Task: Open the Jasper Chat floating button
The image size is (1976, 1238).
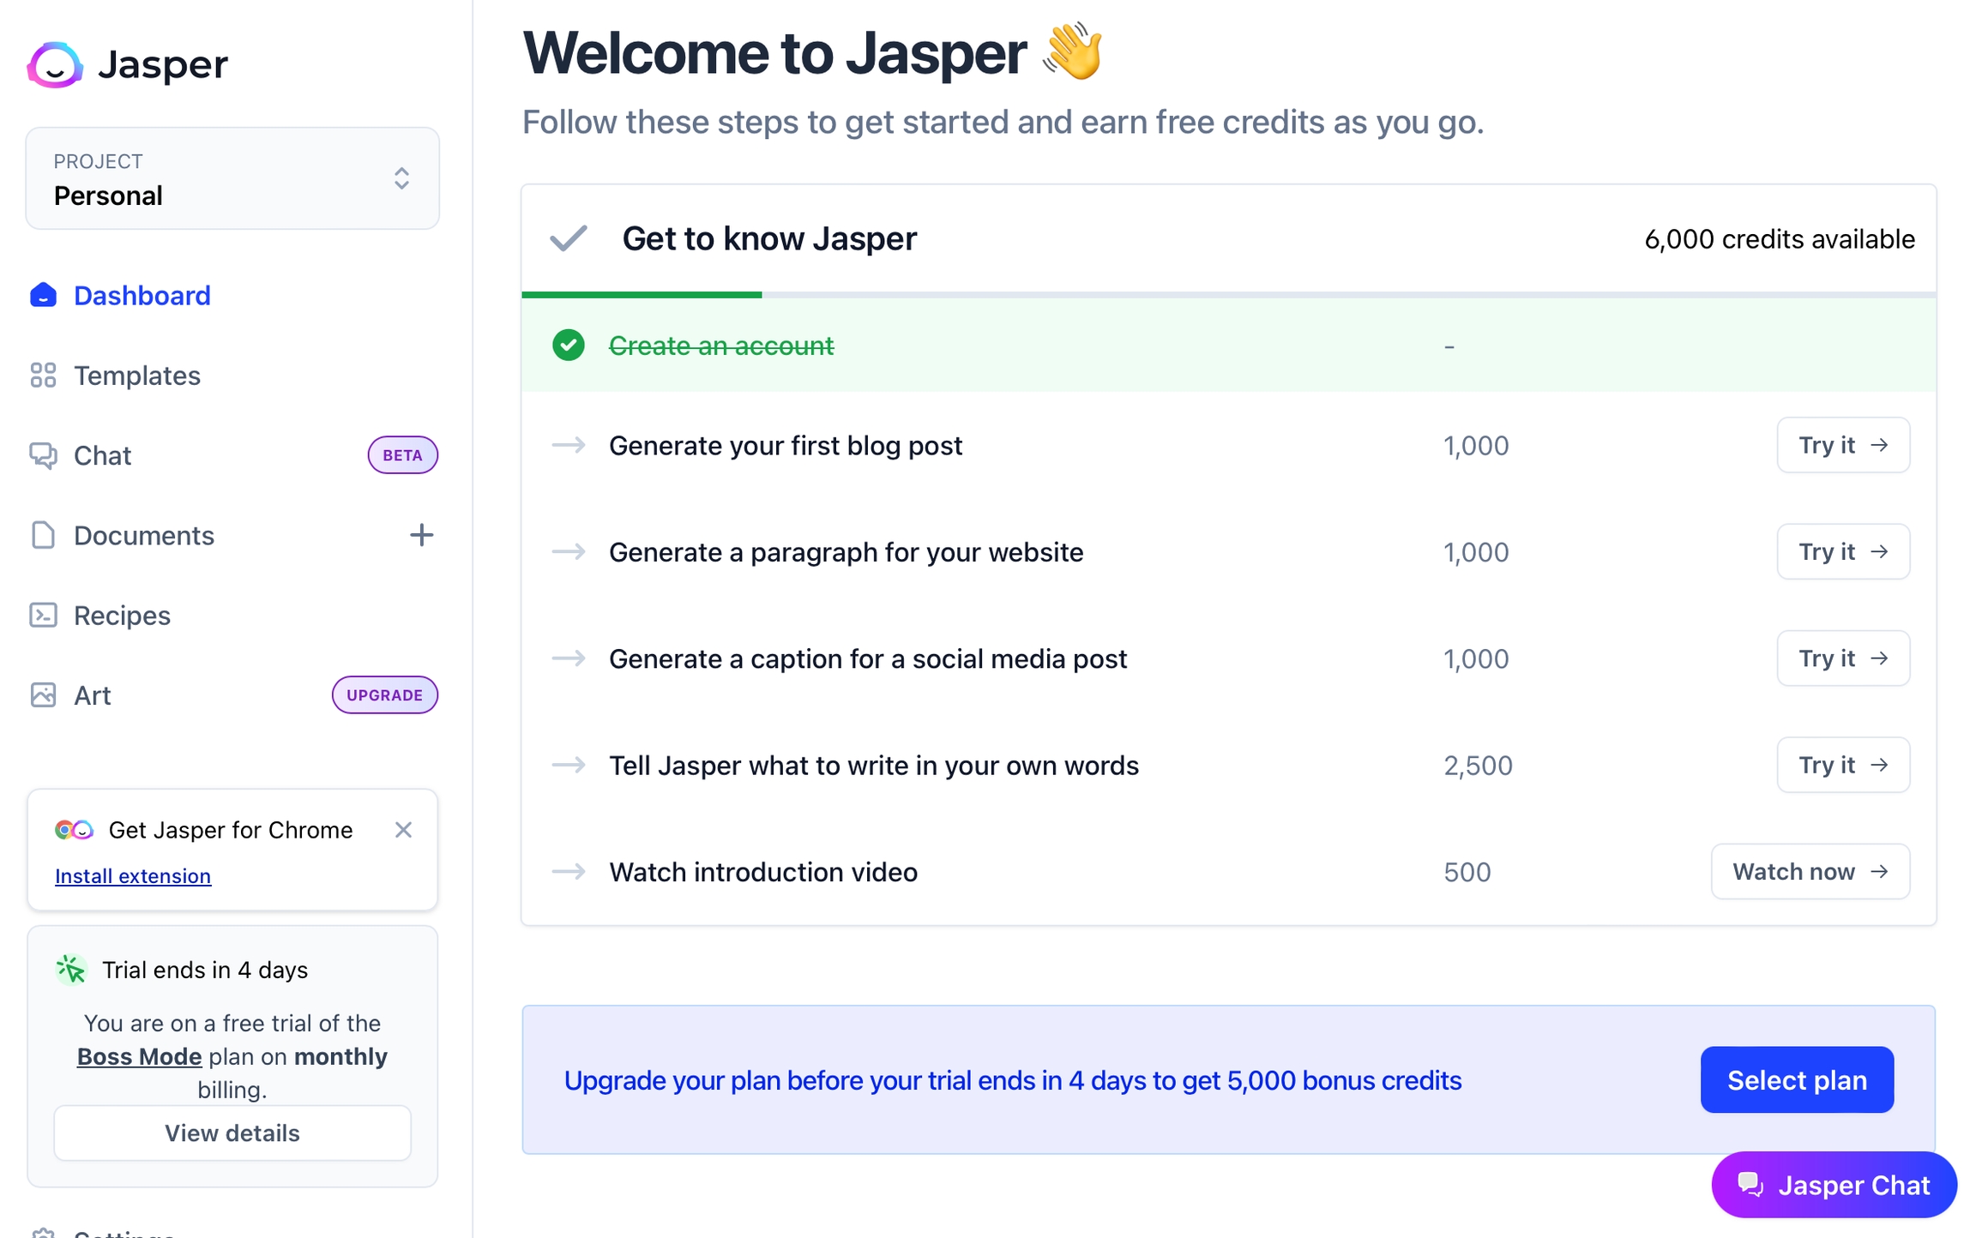Action: click(1834, 1185)
